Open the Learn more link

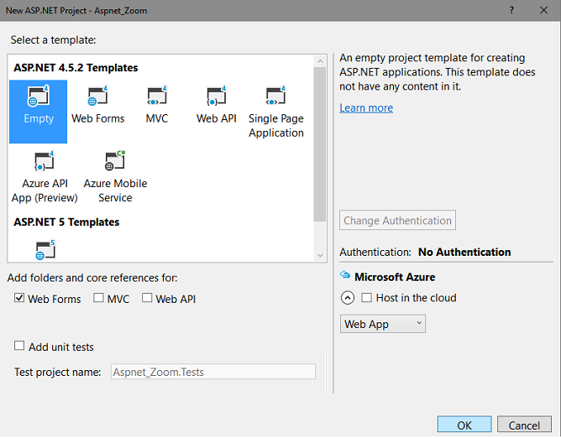[366, 107]
